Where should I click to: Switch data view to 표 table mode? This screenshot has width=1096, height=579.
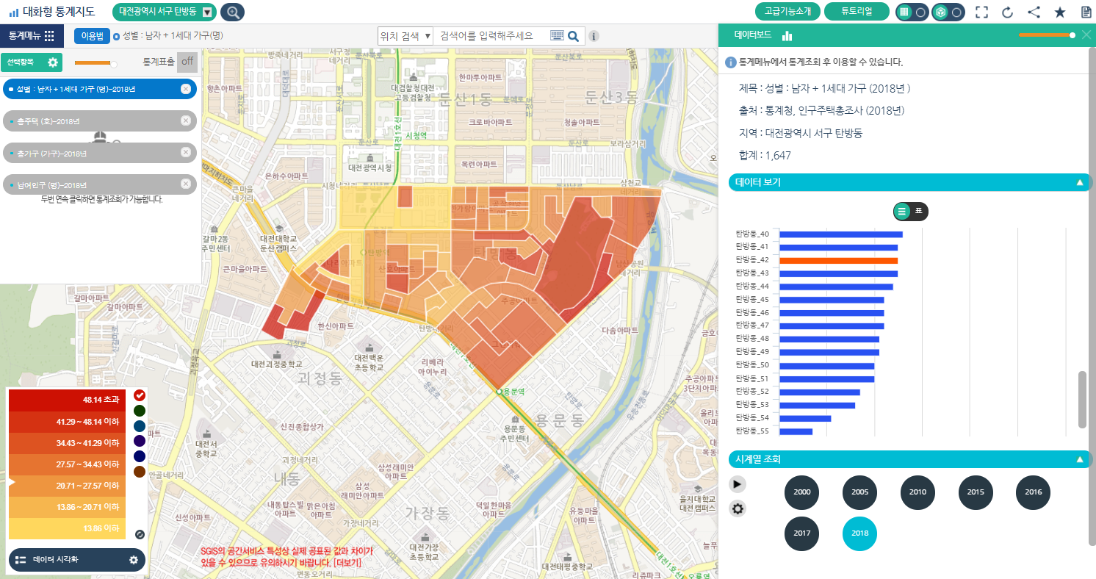919,211
